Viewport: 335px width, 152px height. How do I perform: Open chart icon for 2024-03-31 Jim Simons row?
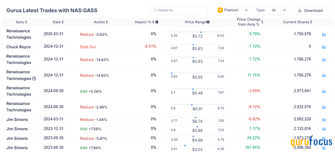pos(324,119)
